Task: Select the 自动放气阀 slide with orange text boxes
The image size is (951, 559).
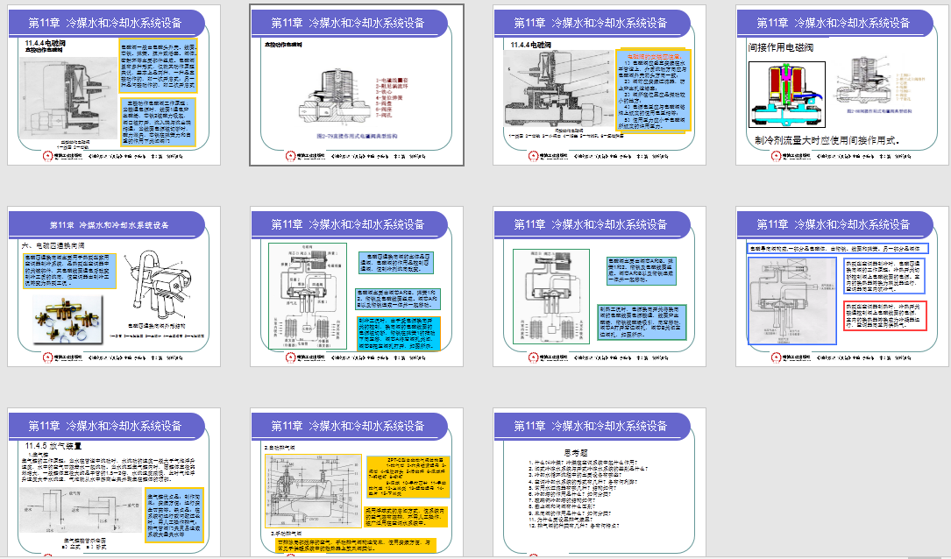Action: (x=357, y=482)
